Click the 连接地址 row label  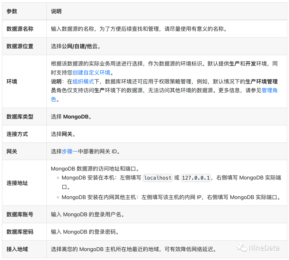(17, 183)
